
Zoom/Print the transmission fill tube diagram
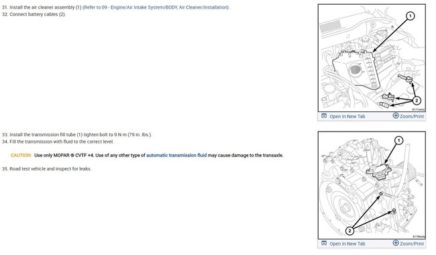click(x=412, y=244)
